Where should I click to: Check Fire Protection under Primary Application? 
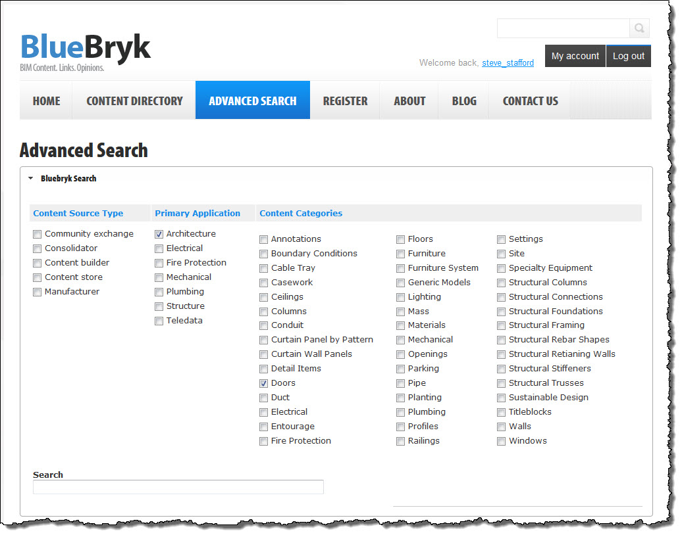(159, 263)
